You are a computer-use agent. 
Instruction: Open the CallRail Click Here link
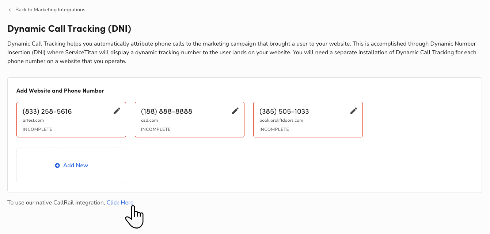[120, 203]
